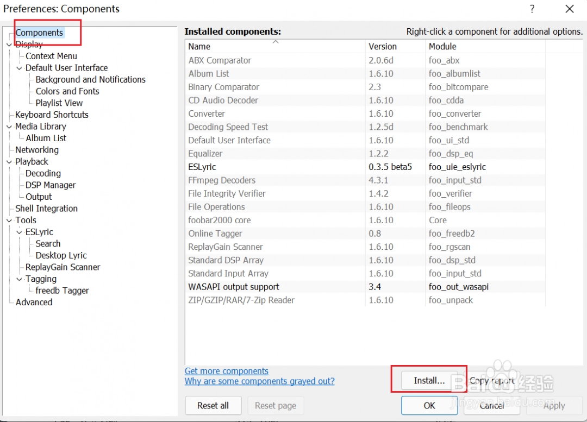Viewport: 587px width, 422px height.
Task: Collapse the Tools tree node
Action: tap(9, 221)
